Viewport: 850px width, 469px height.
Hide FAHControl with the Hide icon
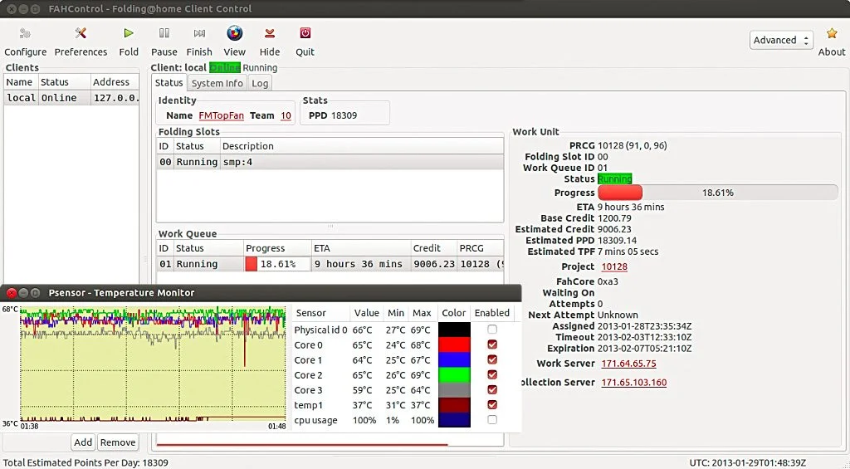point(270,33)
